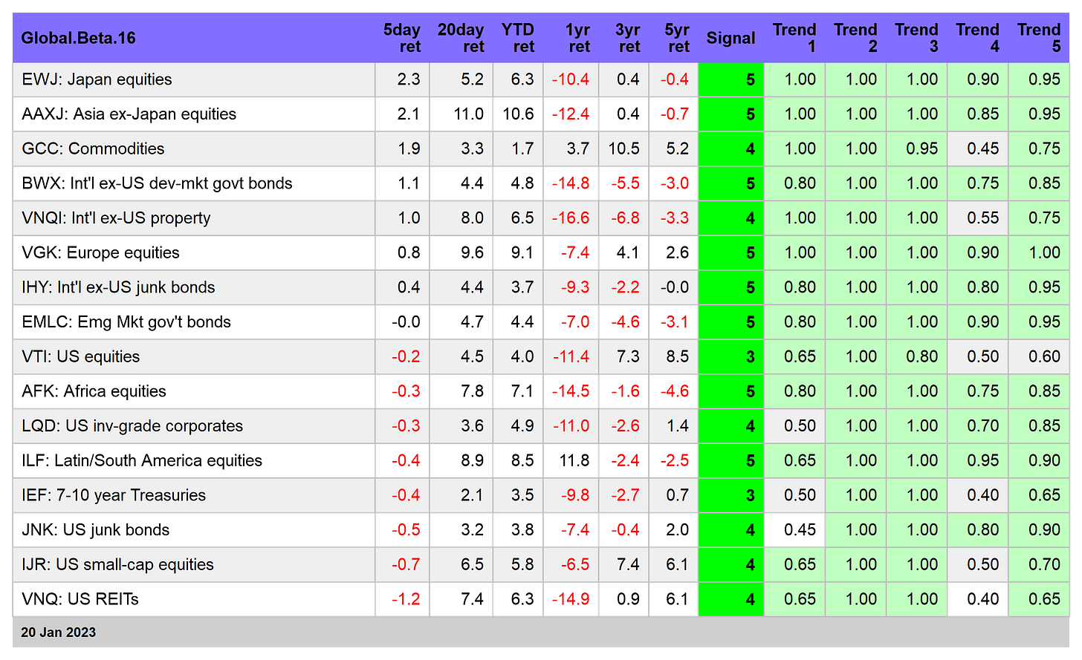Select BWX: Int'l ex-US dev-mkt govt bonds
1082x660 pixels.
pos(157,183)
